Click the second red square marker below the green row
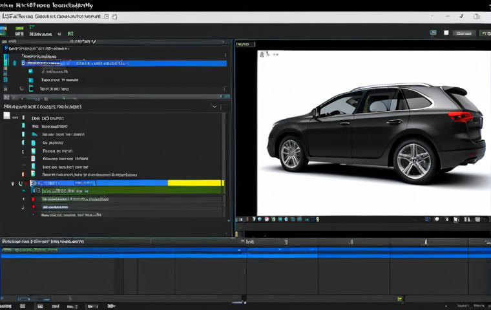The image size is (491, 310). click(33, 207)
